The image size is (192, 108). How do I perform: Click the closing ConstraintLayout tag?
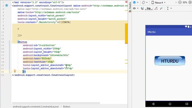(43, 75)
